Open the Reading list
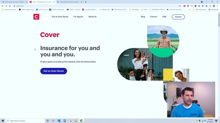Viewport: 220px width, 123px height. coord(213,10)
